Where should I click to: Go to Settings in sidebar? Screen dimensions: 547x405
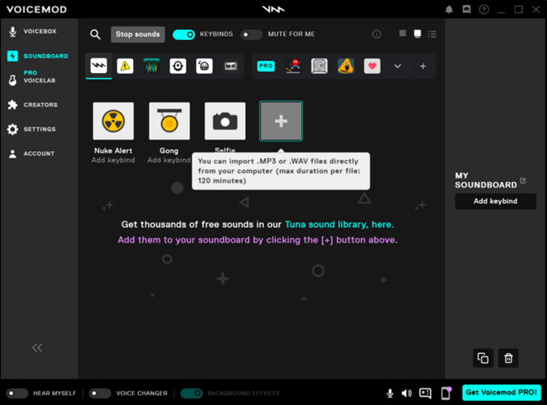(39, 129)
